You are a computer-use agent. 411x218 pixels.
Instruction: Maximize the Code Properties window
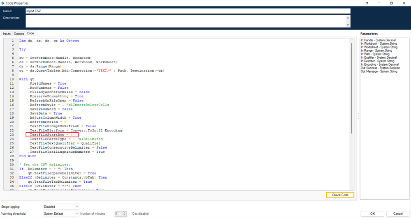tap(391, 3)
